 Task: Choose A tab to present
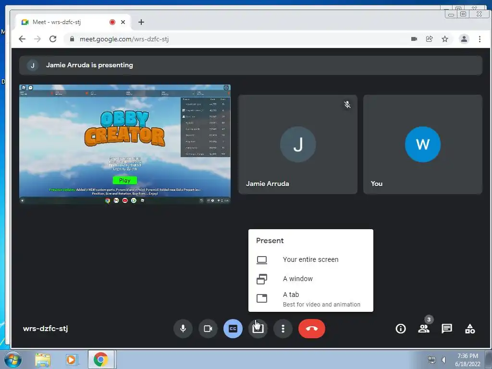click(311, 299)
